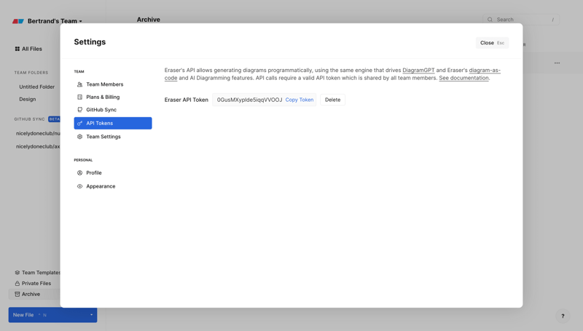Click the API Tokens key icon
The image size is (583, 331).
(79, 123)
